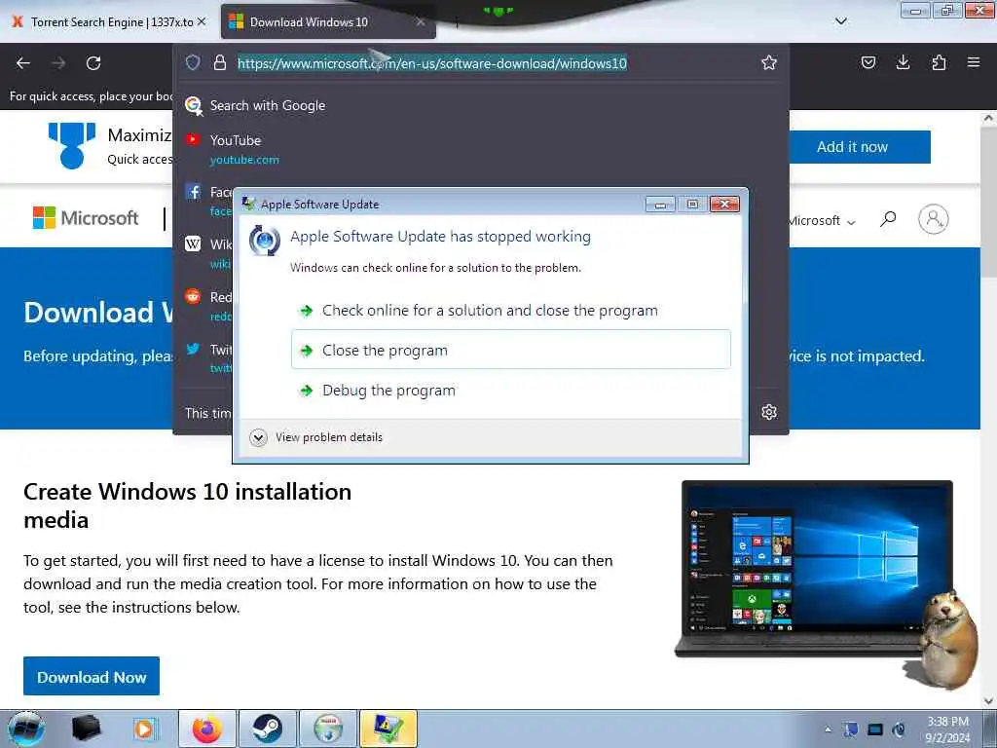Click the tracking protection shield icon
Viewport: 997px width, 748px height.
193,62
